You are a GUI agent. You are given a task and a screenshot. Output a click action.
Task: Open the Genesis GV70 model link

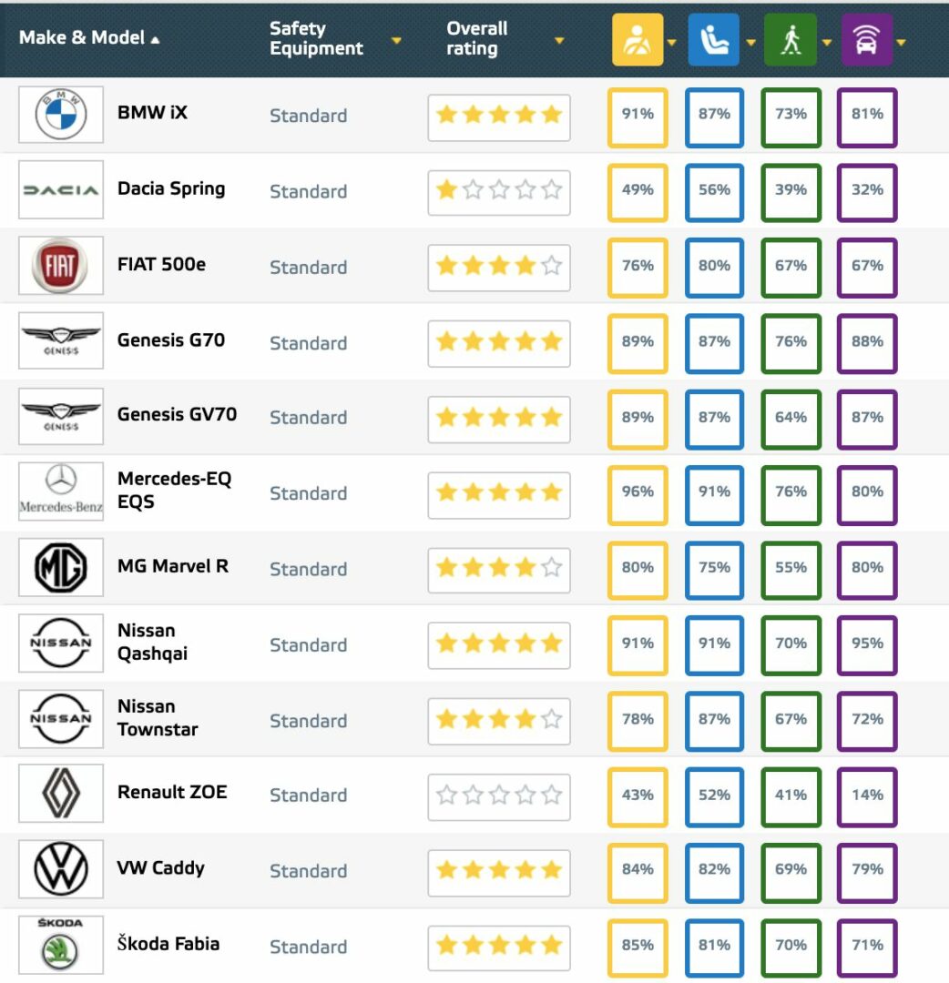177,414
